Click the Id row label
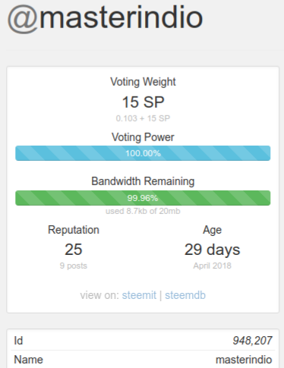This screenshot has height=368, width=284. [x=18, y=341]
